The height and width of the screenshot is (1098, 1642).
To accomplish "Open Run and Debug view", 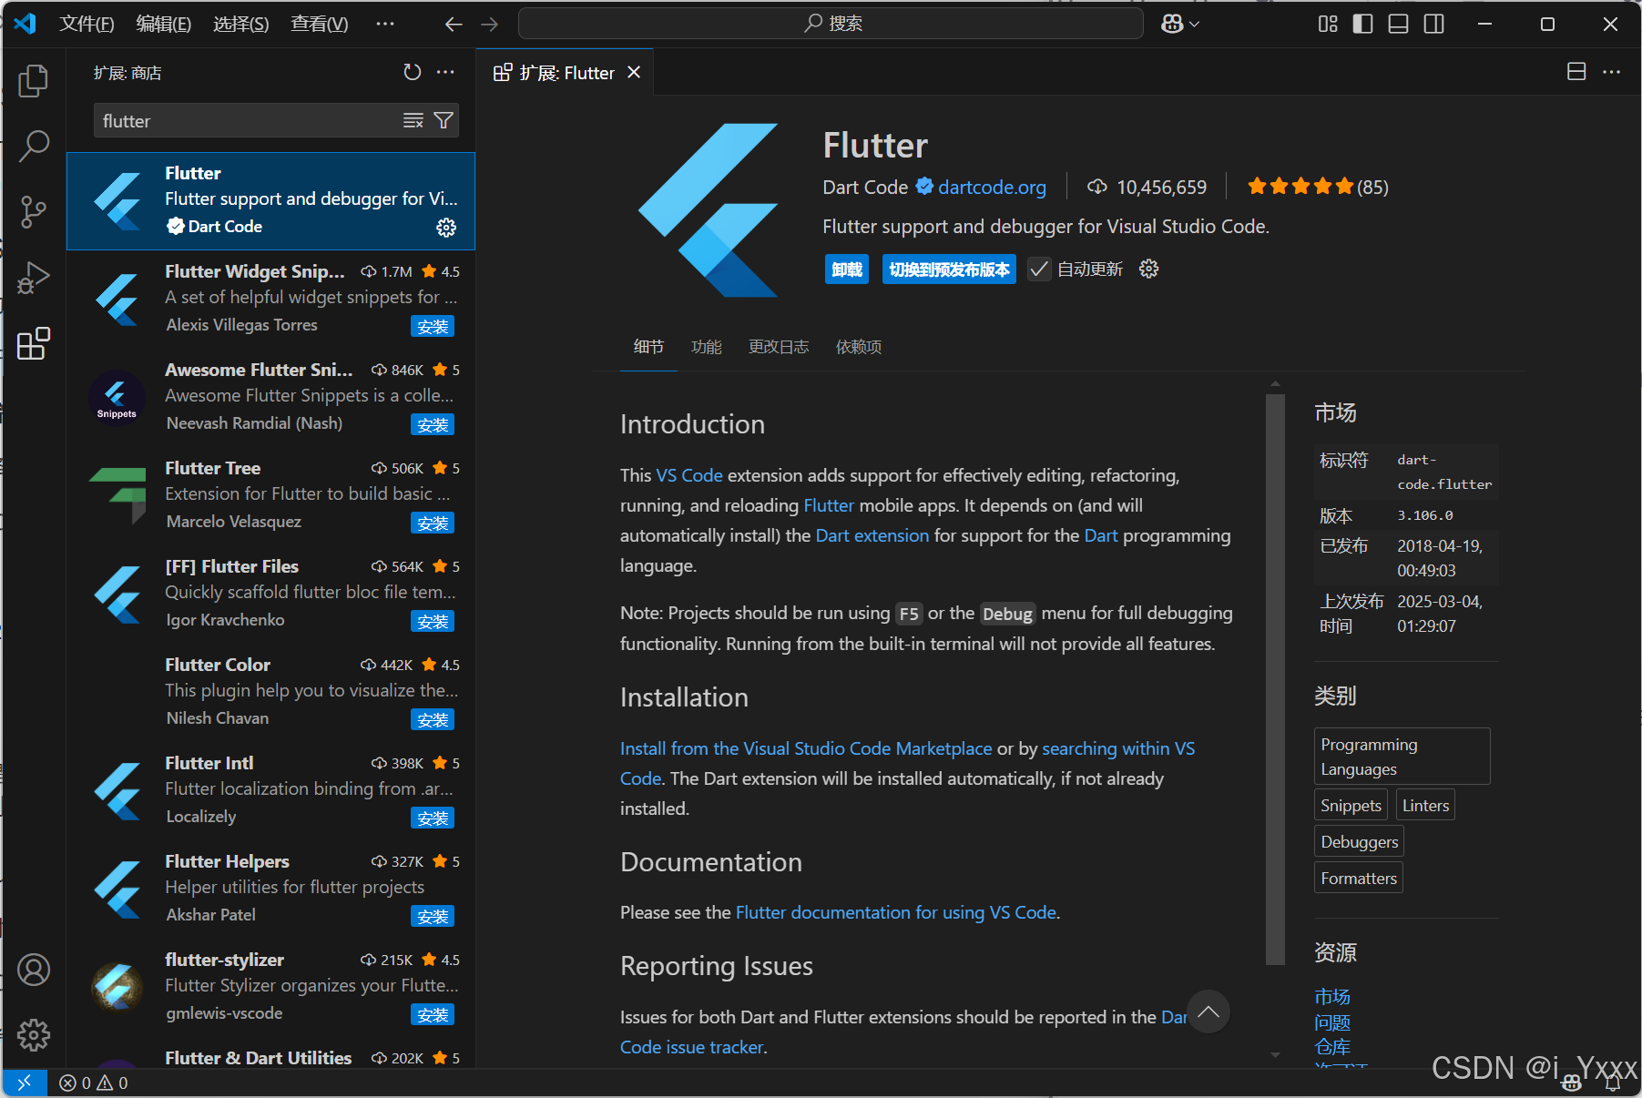I will [x=34, y=277].
